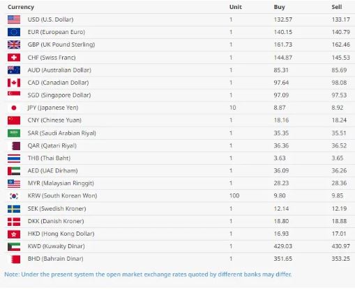Click the Swedish flag icon
The height and width of the screenshot is (292, 355).
(14, 209)
